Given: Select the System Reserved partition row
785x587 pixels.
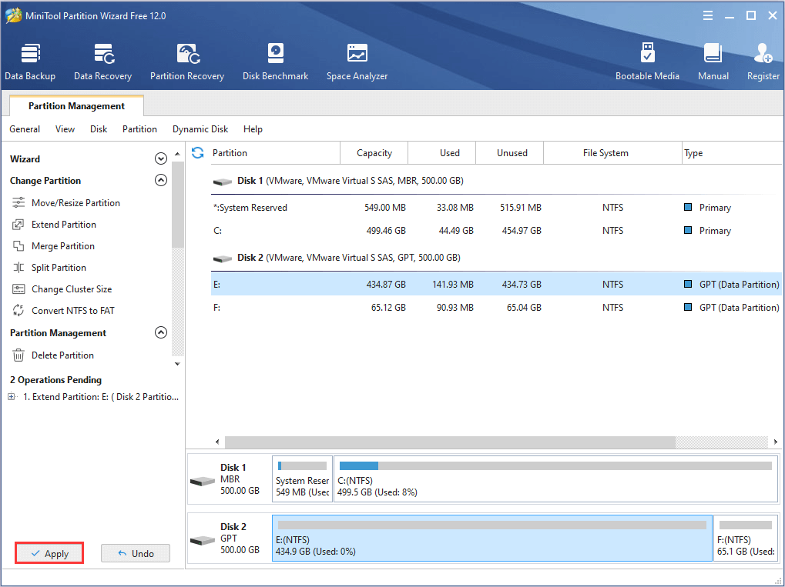Looking at the screenshot, I should point(496,208).
